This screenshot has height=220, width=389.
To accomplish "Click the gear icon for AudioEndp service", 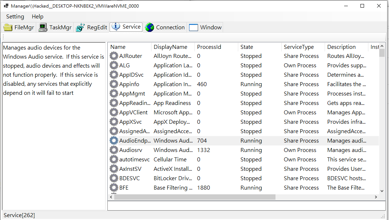I will click(x=114, y=140).
